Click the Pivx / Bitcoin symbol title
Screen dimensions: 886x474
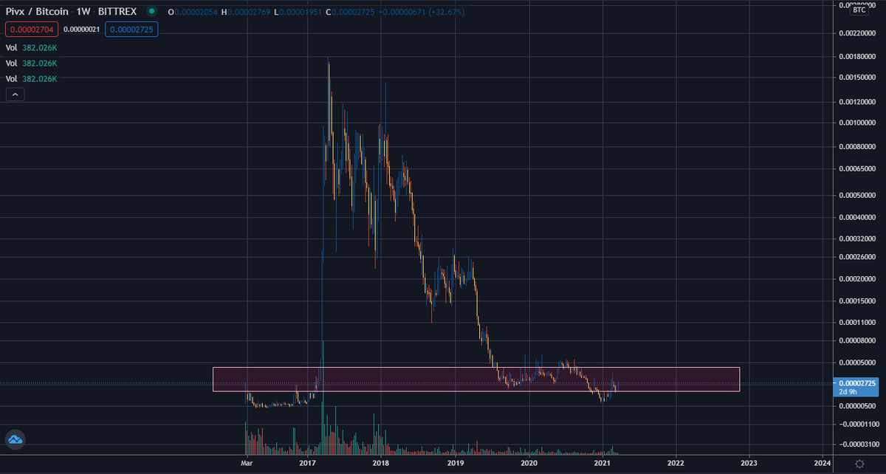pos(37,12)
